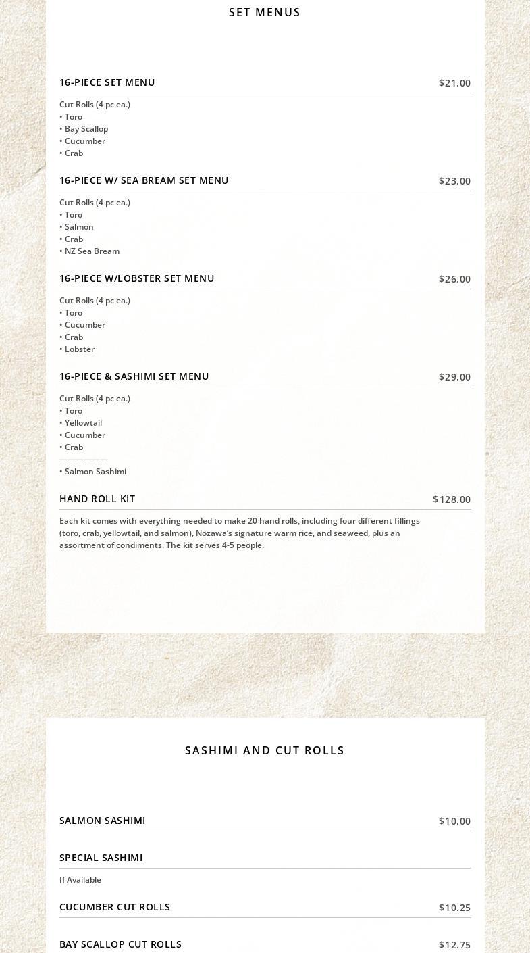The width and height of the screenshot is (530, 953).
Task: Click Bay Scallop Cut Rolls item
Action: point(120,944)
